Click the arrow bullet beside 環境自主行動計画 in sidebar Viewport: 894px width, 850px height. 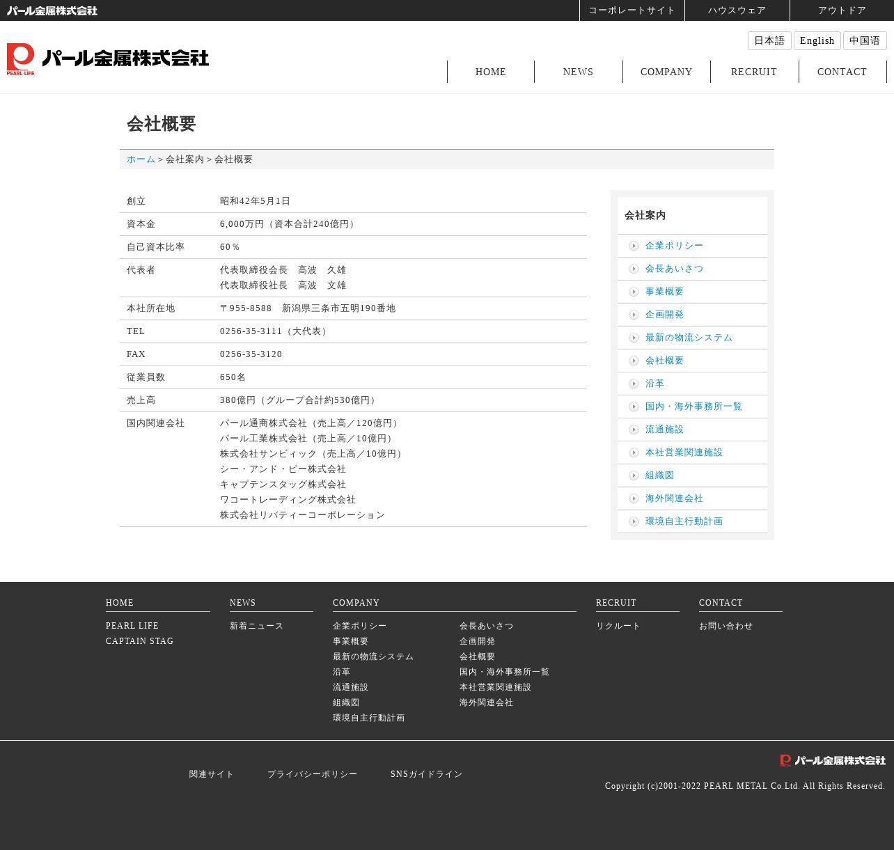634,521
